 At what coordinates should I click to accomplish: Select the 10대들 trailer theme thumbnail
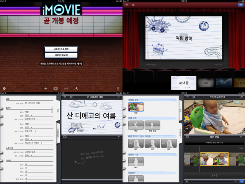(184, 82)
